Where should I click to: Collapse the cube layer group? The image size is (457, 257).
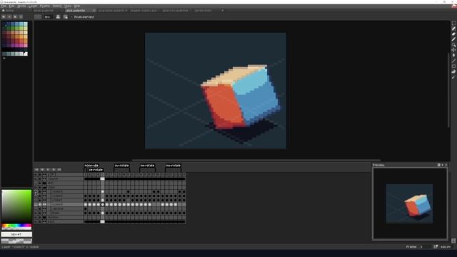point(44,187)
